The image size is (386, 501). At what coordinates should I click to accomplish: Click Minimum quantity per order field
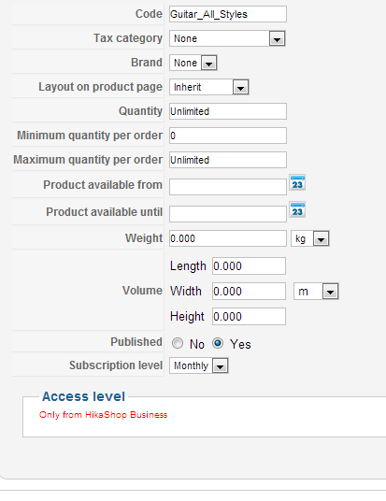pos(228,136)
